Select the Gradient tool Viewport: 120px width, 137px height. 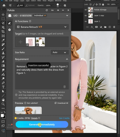(3, 66)
